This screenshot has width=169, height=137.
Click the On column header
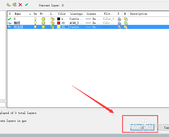pyautogui.click(x=35, y=14)
